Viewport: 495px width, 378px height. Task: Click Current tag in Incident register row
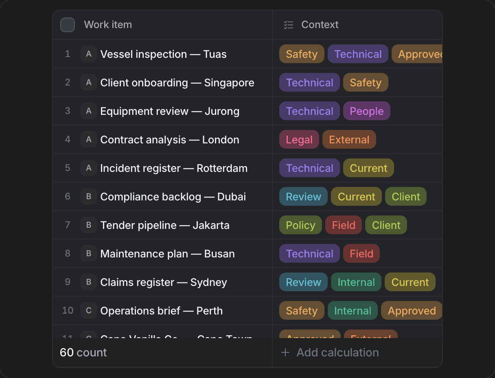[368, 168]
